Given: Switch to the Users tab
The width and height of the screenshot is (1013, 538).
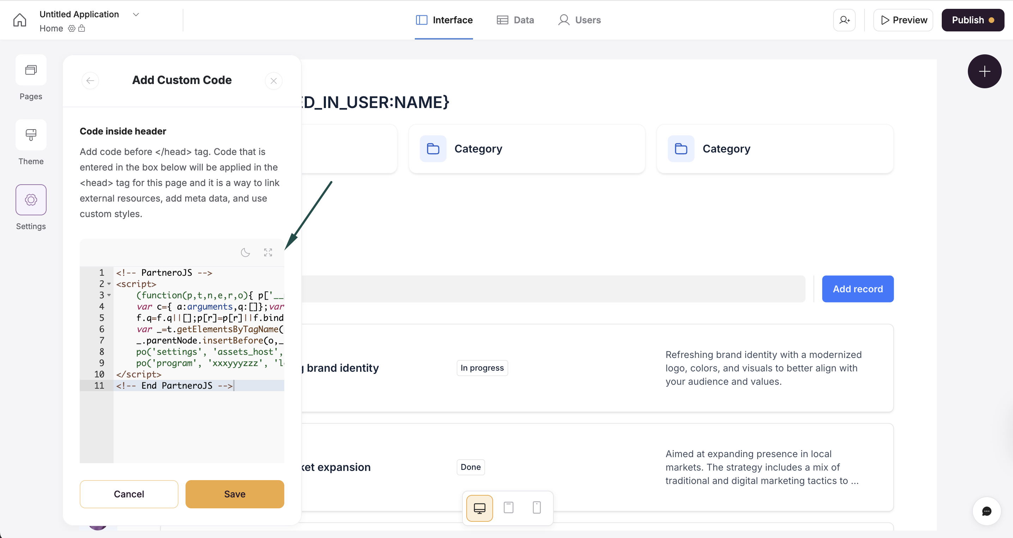Looking at the screenshot, I should 580,20.
